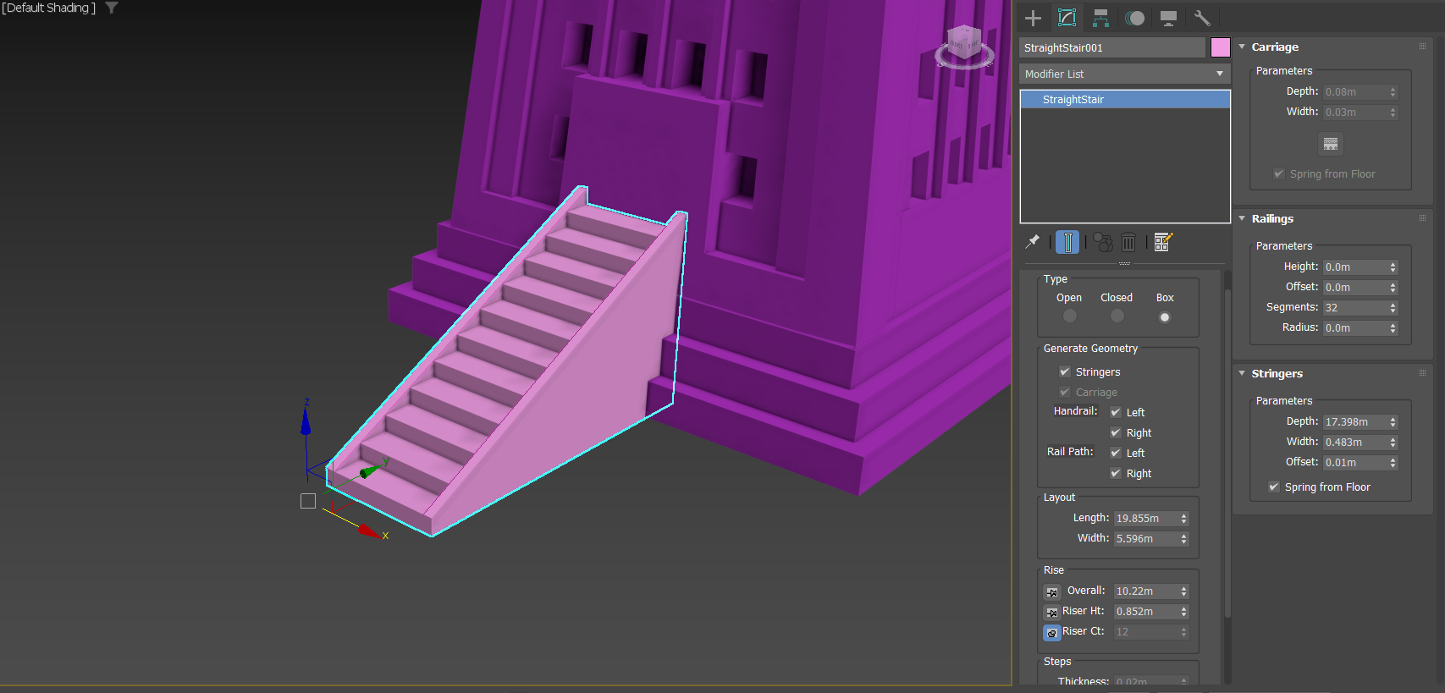1445x693 pixels.
Task: Click viewport filter funnel icon
Action: 111,8
